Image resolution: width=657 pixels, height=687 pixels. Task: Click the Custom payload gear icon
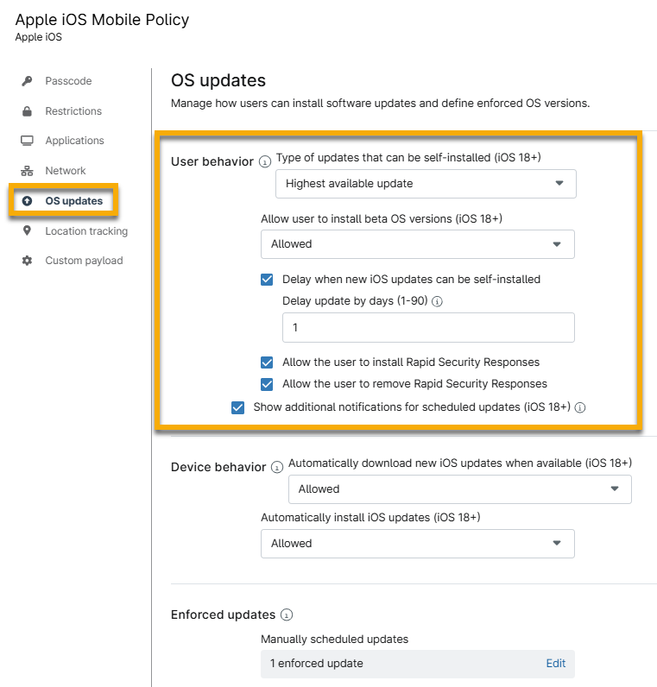coord(28,261)
